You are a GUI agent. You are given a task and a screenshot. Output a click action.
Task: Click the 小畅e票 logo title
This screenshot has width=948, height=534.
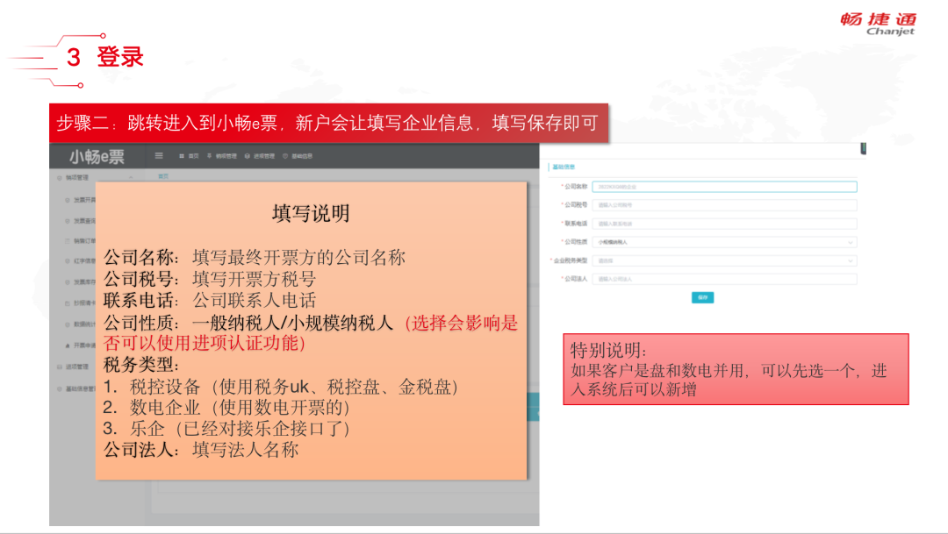coord(97,157)
